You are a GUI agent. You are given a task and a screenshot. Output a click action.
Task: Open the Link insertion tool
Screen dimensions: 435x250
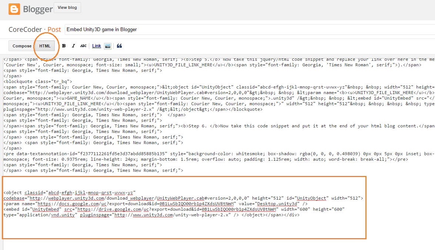96,46
